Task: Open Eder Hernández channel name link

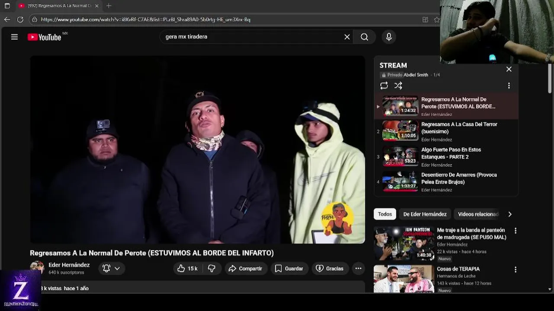Action: point(69,265)
